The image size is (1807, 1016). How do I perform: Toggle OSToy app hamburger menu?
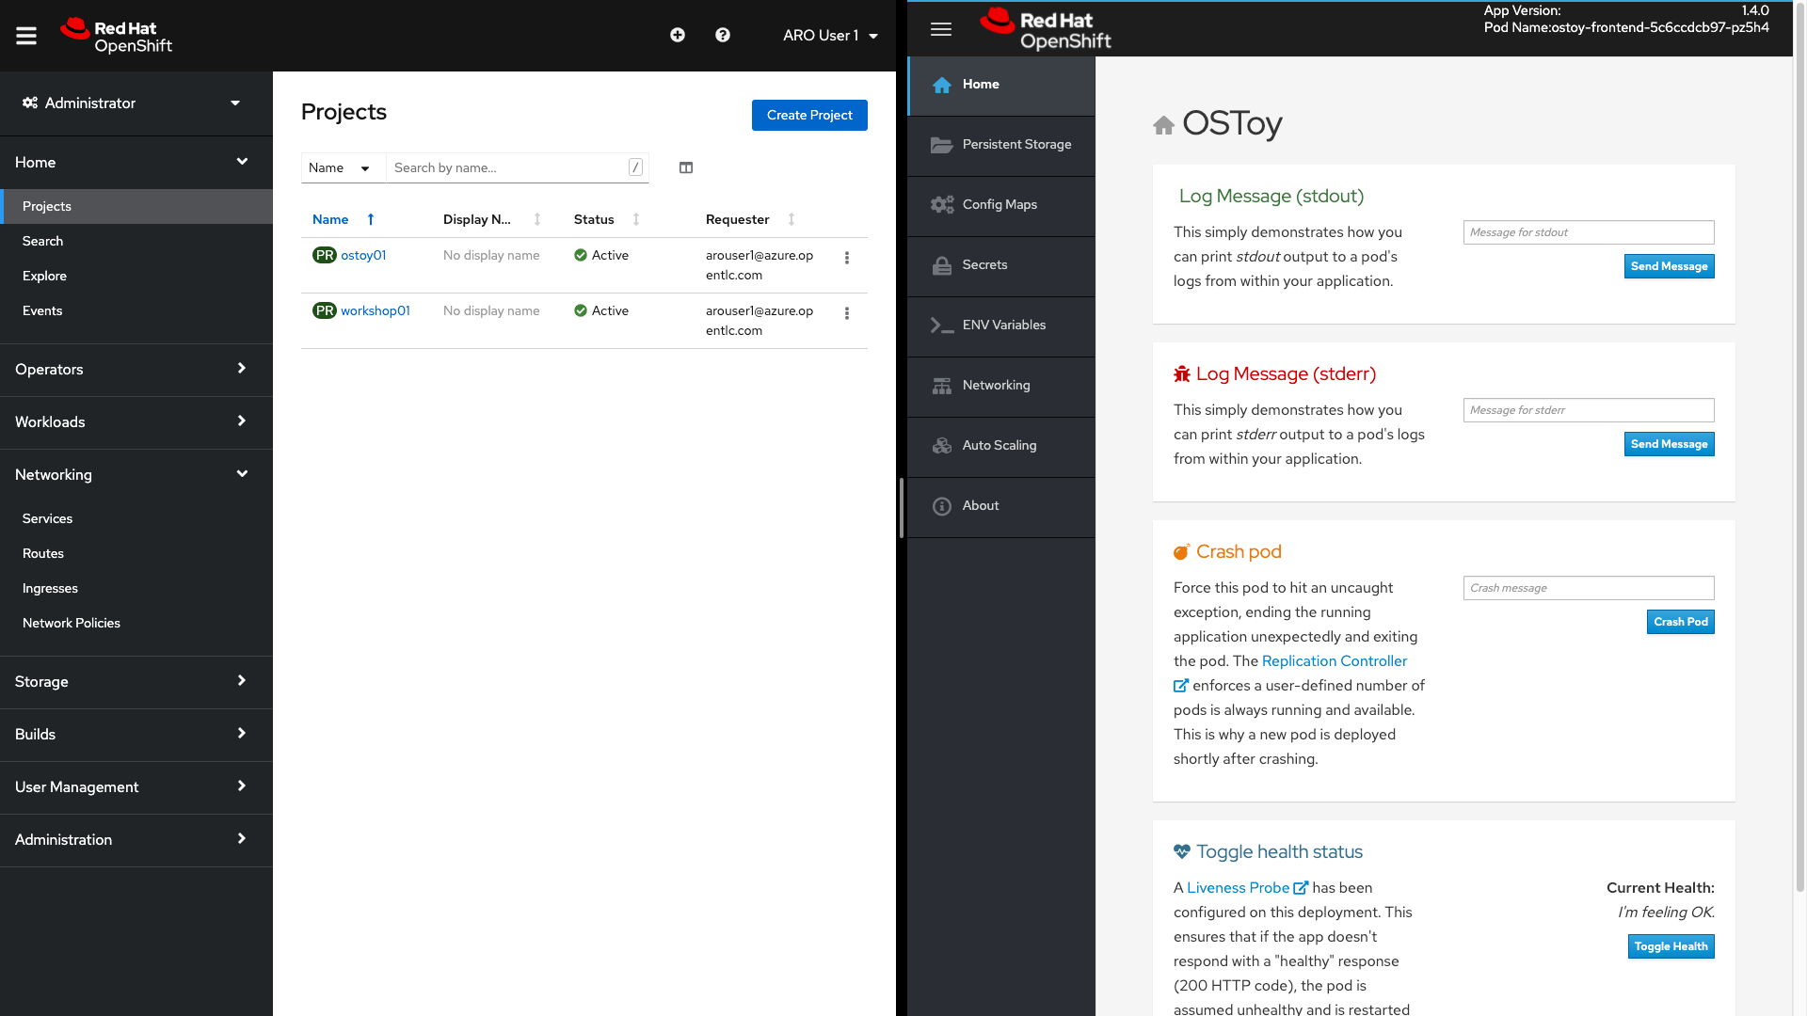pyautogui.click(x=941, y=29)
